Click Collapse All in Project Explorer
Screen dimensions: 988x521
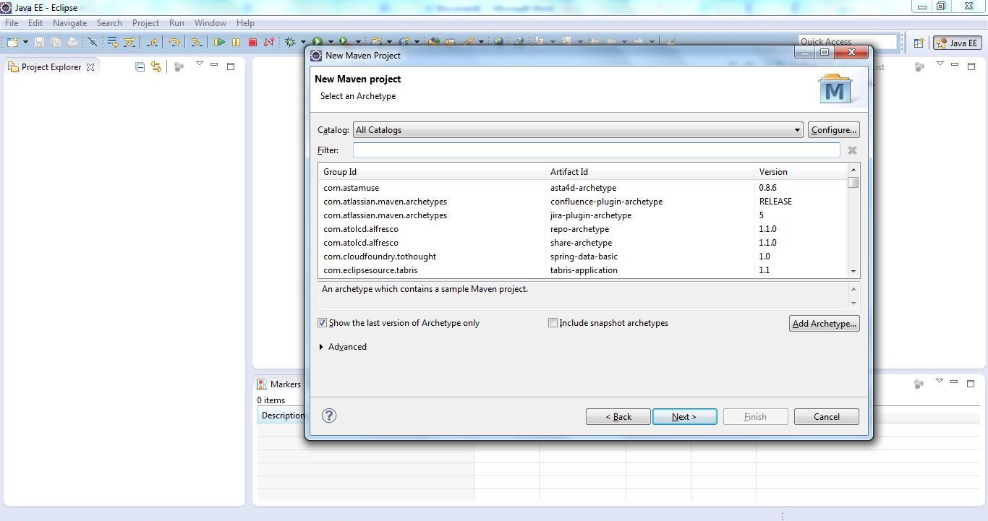140,66
